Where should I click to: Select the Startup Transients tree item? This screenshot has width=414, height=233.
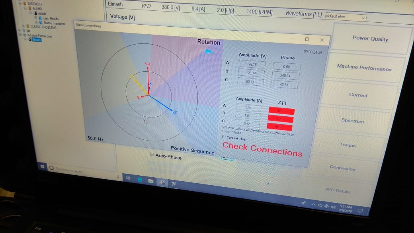pos(54,23)
